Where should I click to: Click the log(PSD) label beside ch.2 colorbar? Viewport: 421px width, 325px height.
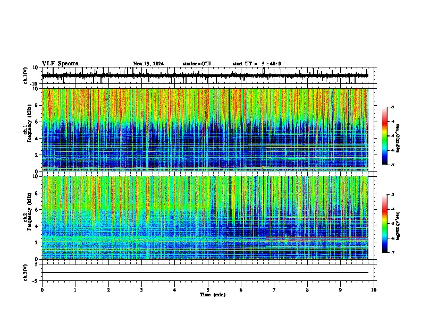398,226
